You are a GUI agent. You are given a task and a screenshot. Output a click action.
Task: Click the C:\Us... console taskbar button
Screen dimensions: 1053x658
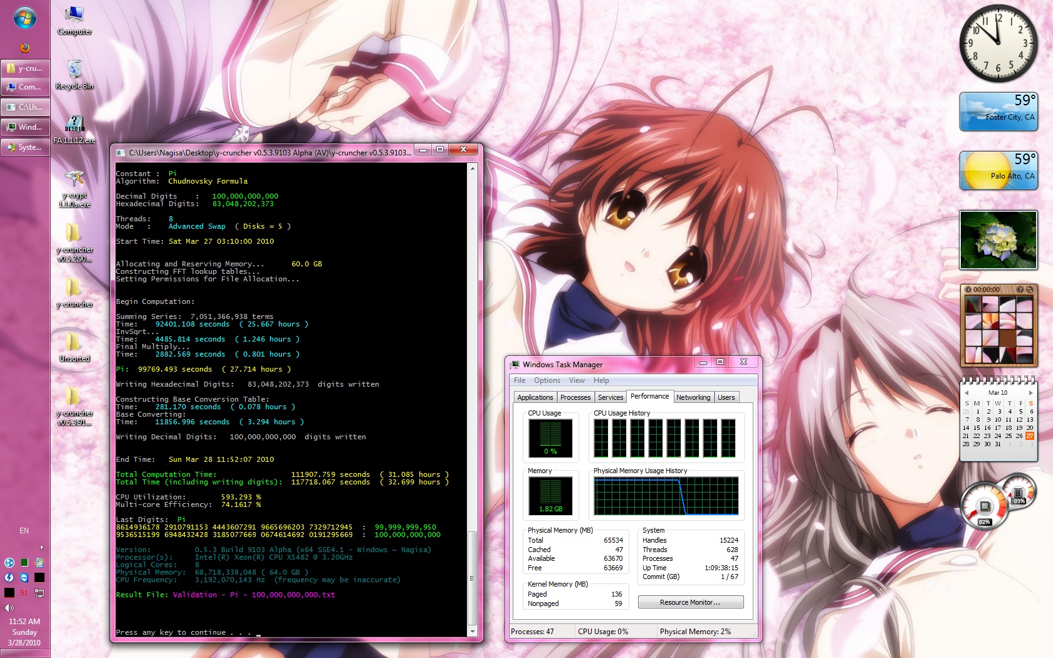(25, 107)
